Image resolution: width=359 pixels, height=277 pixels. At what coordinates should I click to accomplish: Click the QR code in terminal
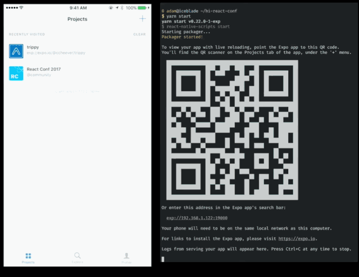[232, 130]
